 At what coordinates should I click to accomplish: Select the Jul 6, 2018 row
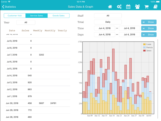coord(38,62)
